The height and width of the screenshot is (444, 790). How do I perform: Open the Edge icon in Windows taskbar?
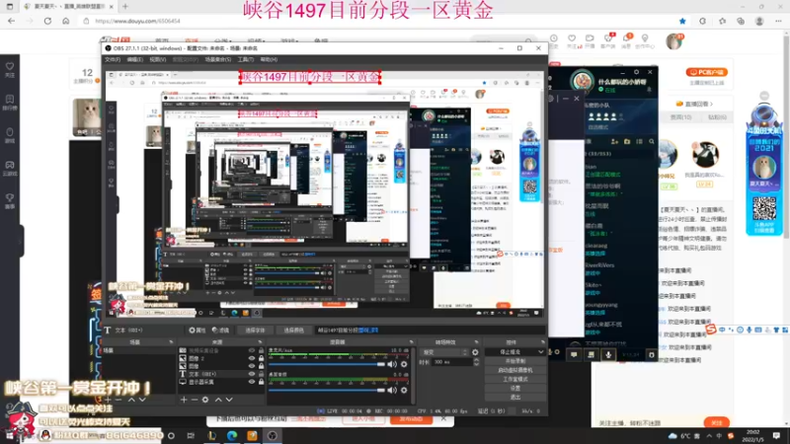(x=232, y=435)
